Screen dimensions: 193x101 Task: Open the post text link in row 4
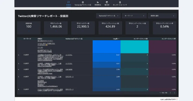50,72
